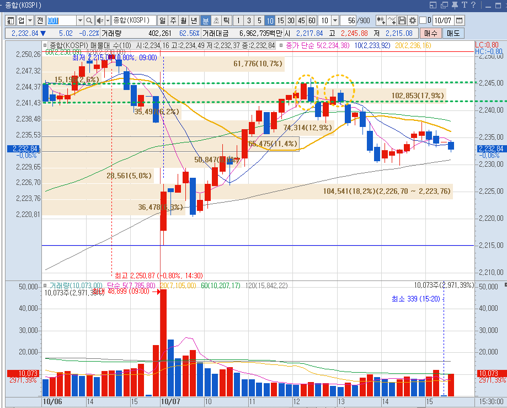The width and height of the screenshot is (507, 408).
Task: Expand the stock code 0001 dropdown arrow
Action: [x=80, y=21]
